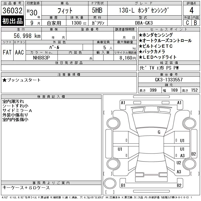201x201 pixels.
Task: Click the B1 mark on rear bumper
Action: click(123, 185)
